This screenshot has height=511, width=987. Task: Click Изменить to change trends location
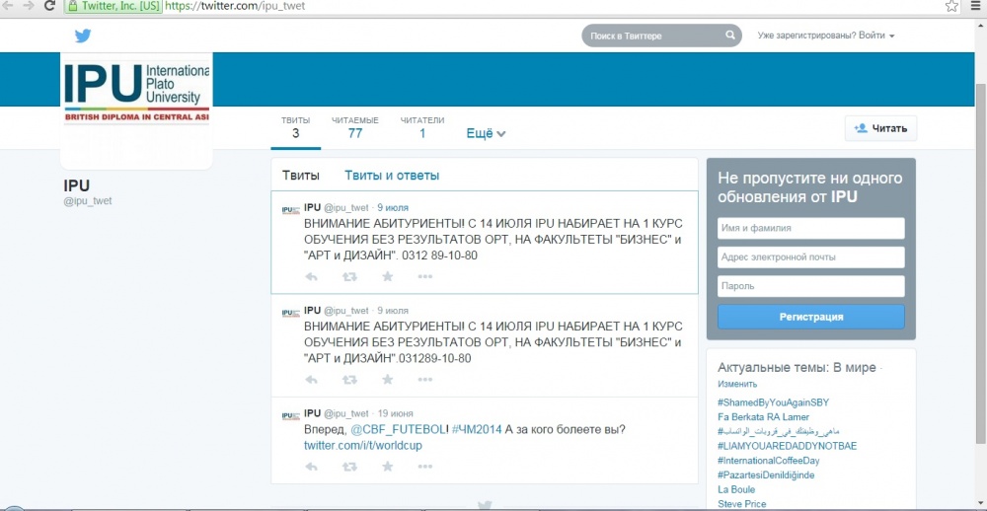(x=737, y=384)
